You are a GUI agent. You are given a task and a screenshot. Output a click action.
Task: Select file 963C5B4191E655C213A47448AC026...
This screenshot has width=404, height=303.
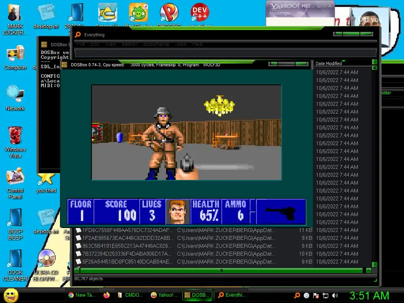point(127,246)
